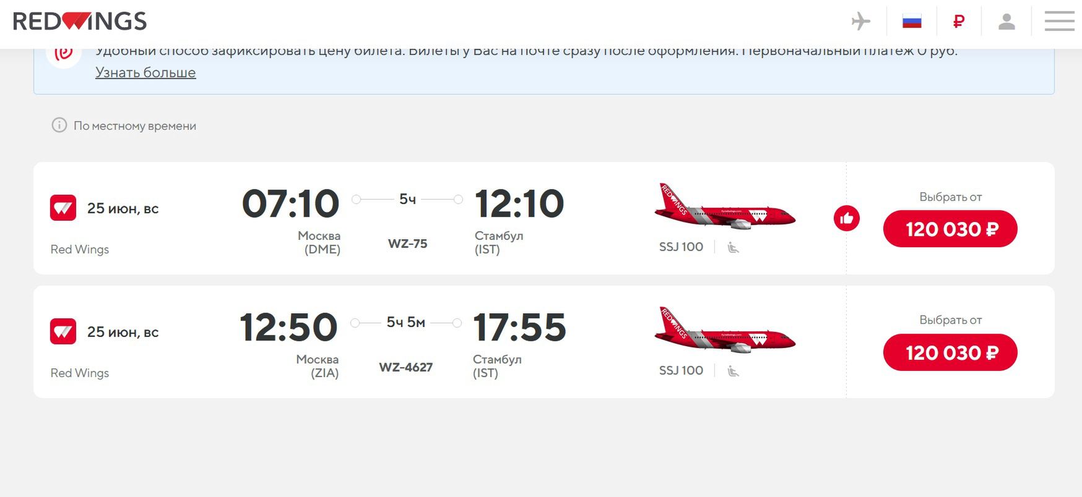The height and width of the screenshot is (497, 1082).
Task: Click info icon beside 'По местному времени'
Action: pyautogui.click(x=59, y=125)
